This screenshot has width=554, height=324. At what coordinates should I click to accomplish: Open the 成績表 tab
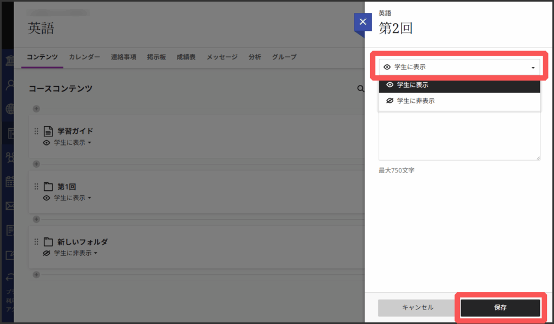tap(186, 57)
